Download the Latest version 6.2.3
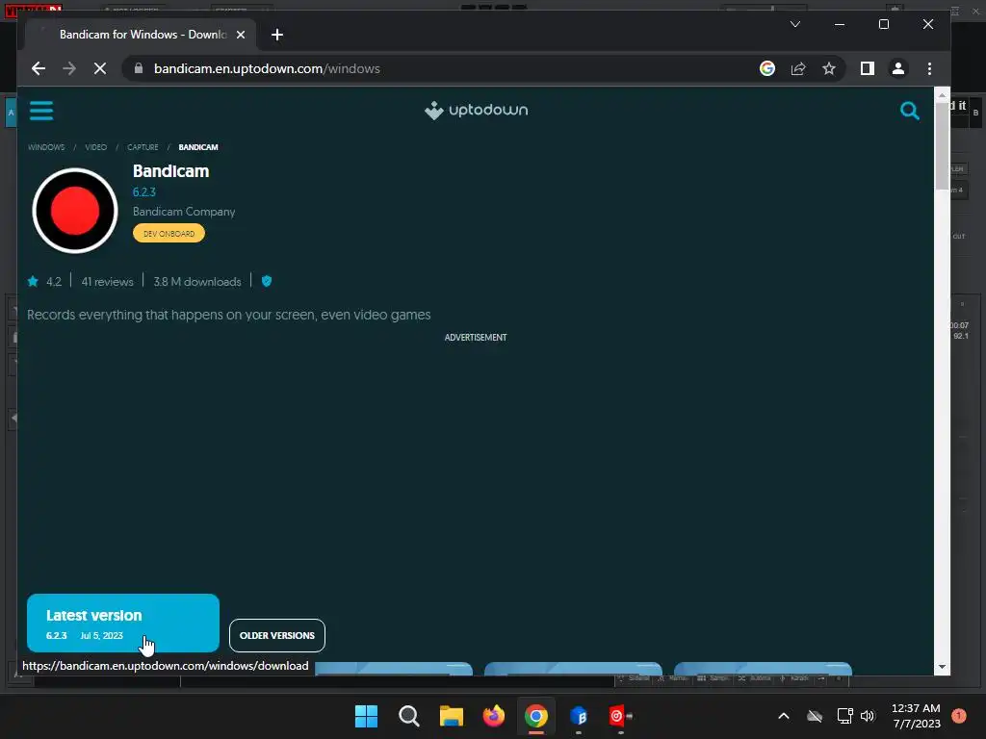 (x=123, y=623)
